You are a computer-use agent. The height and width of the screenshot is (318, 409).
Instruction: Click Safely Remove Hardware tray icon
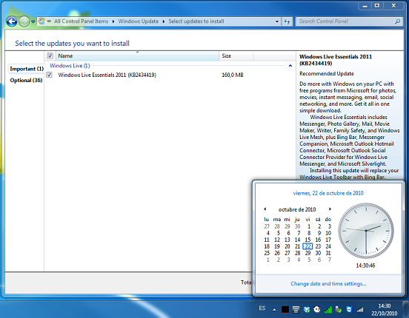[x=339, y=309]
